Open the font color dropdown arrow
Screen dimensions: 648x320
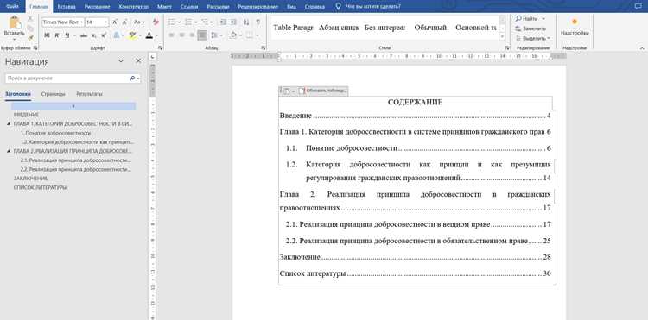point(156,35)
